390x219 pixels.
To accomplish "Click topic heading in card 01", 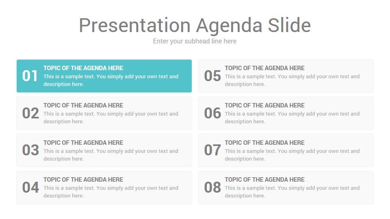I will point(83,68).
